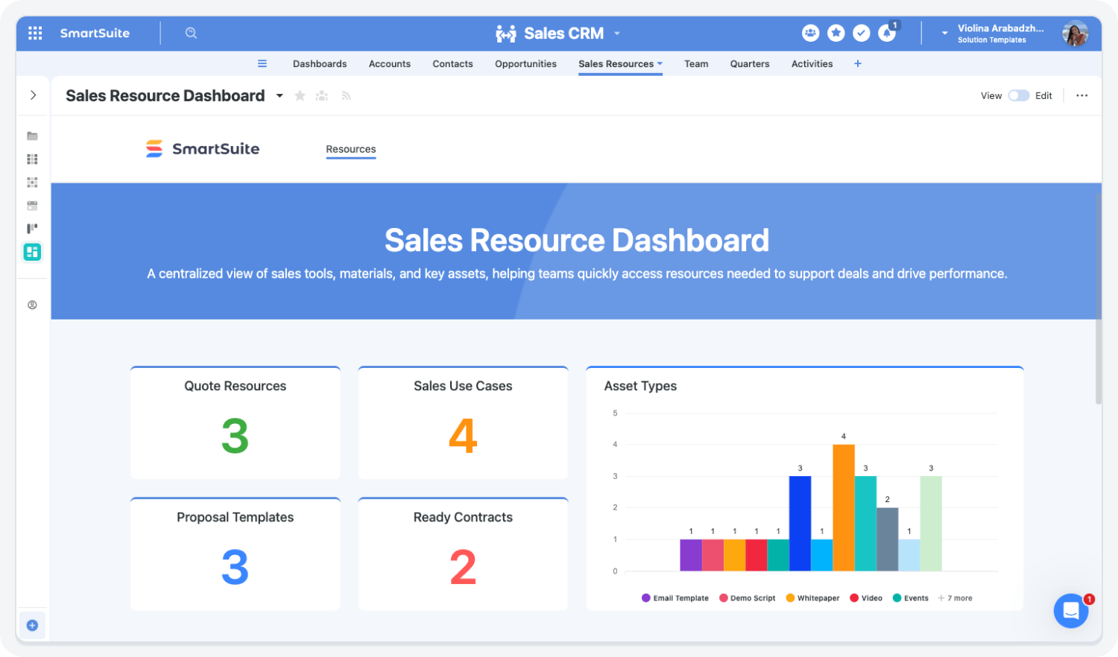Viewport: 1118px width, 657px height.
Task: Toggle Whitepaper legend entry
Action: click(812, 598)
